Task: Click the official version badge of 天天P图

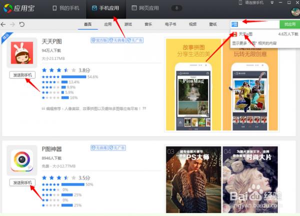Action: pos(99,40)
